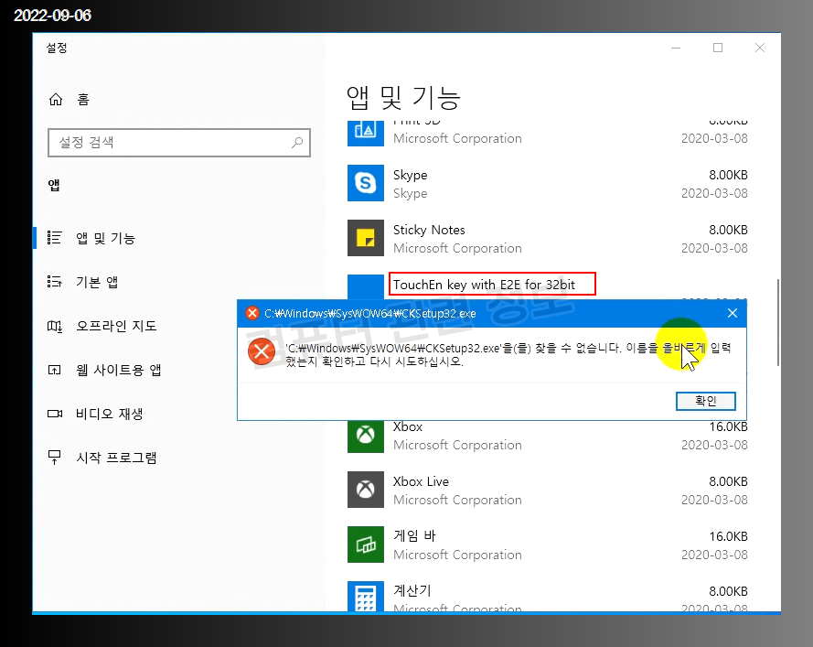Viewport: 813px width, 647px height.
Task: Click the 기본 앱 icon in sidebar
Action: coord(55,282)
